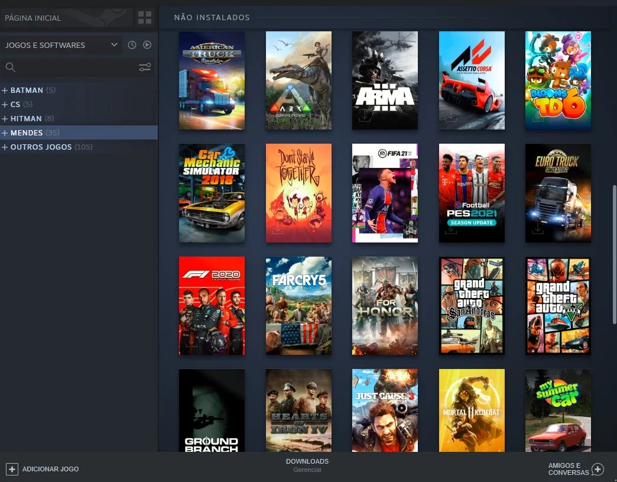Click the ready-to-play filter icon
The width and height of the screenshot is (617, 482).
(147, 45)
